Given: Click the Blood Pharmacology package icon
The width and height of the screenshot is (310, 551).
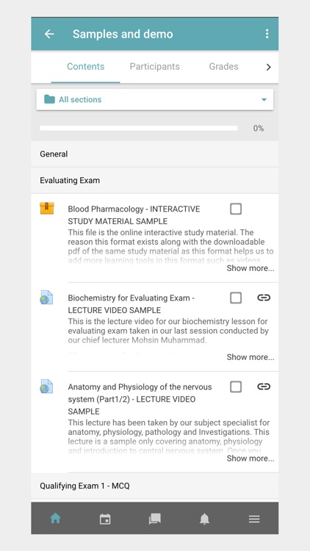Looking at the screenshot, I should (47, 209).
